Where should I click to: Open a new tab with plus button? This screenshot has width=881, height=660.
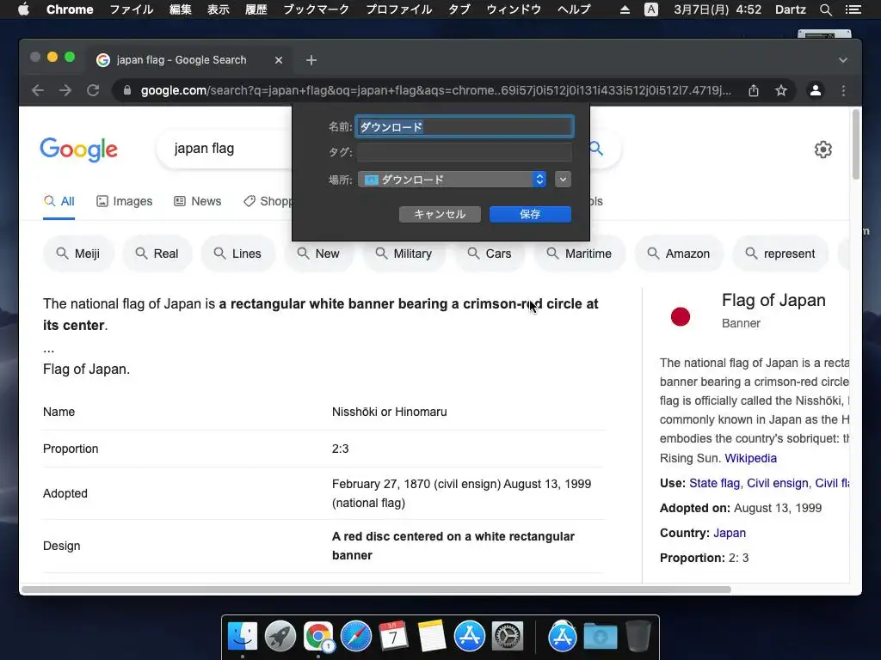tap(311, 60)
